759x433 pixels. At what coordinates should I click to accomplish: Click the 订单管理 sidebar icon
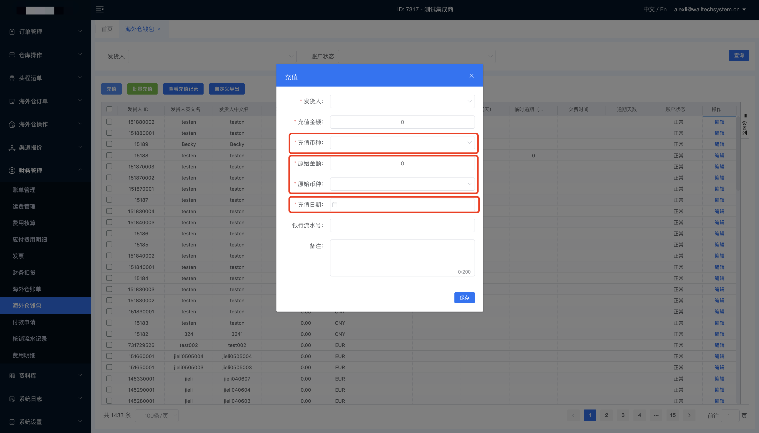point(12,32)
